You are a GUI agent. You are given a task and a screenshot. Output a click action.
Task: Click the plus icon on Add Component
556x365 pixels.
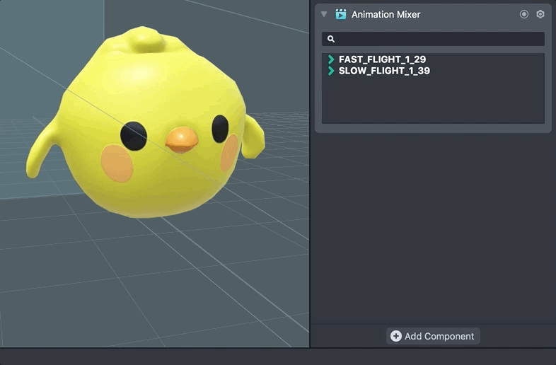coord(396,336)
